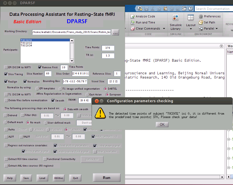Toggle the Smooth checkbox
Viewport: 233px width, 185px height.
pyautogui.click(x=53, y=100)
